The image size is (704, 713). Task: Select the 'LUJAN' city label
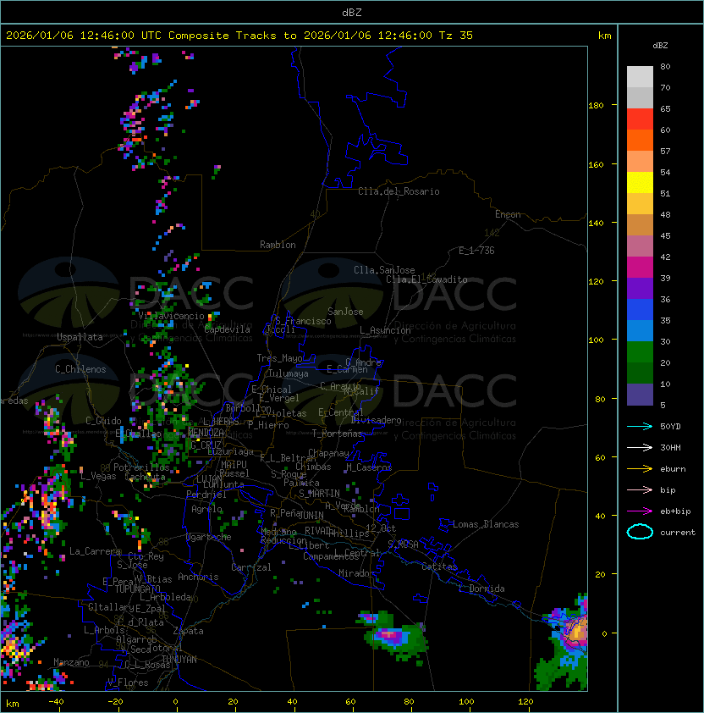coord(209,478)
